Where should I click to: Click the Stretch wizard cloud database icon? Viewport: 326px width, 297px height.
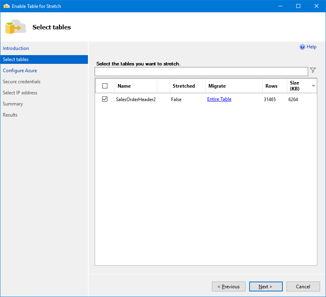pos(16,27)
